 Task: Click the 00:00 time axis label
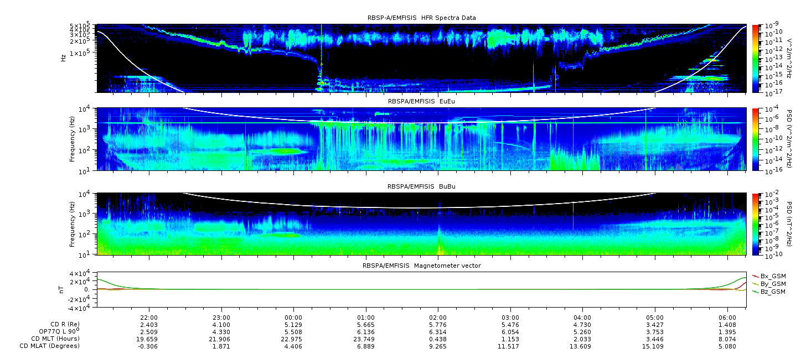point(293,318)
